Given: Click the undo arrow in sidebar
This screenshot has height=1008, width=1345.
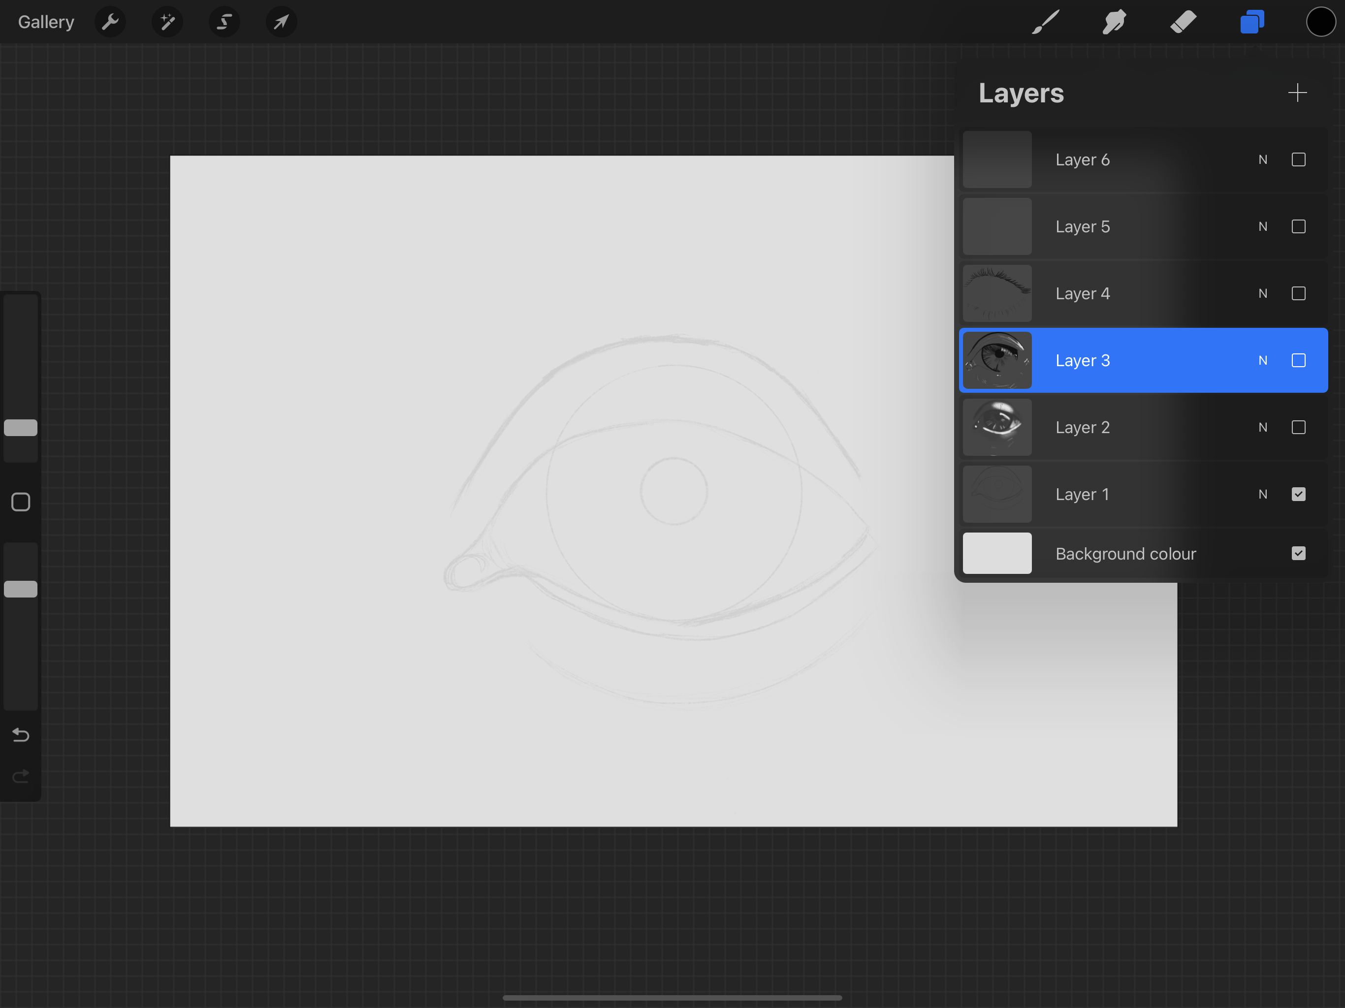Looking at the screenshot, I should (x=21, y=735).
